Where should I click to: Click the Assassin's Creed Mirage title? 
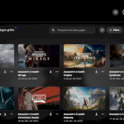tap(29, 73)
